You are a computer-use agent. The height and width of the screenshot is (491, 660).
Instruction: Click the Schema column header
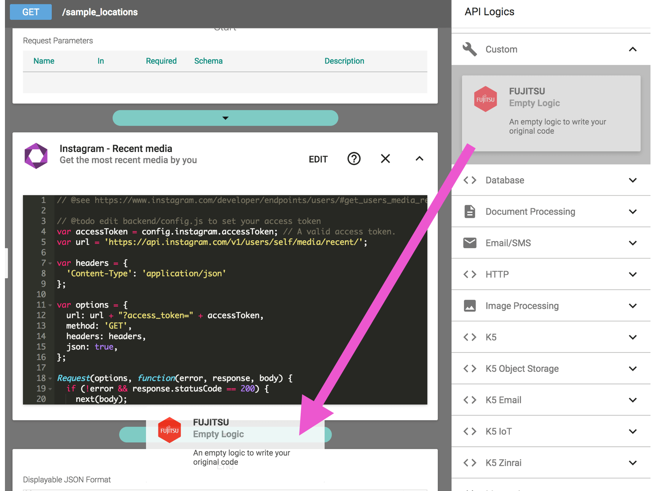208,61
